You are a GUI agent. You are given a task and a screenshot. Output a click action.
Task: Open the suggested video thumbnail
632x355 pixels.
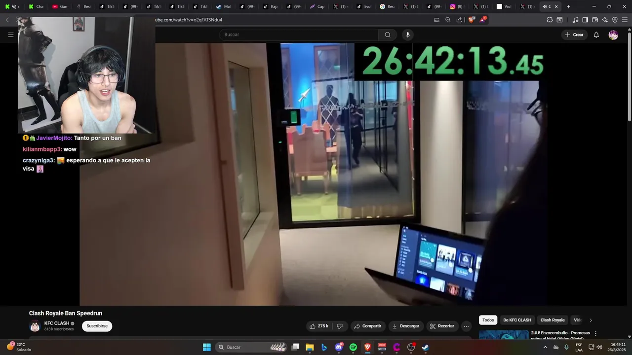click(x=504, y=335)
